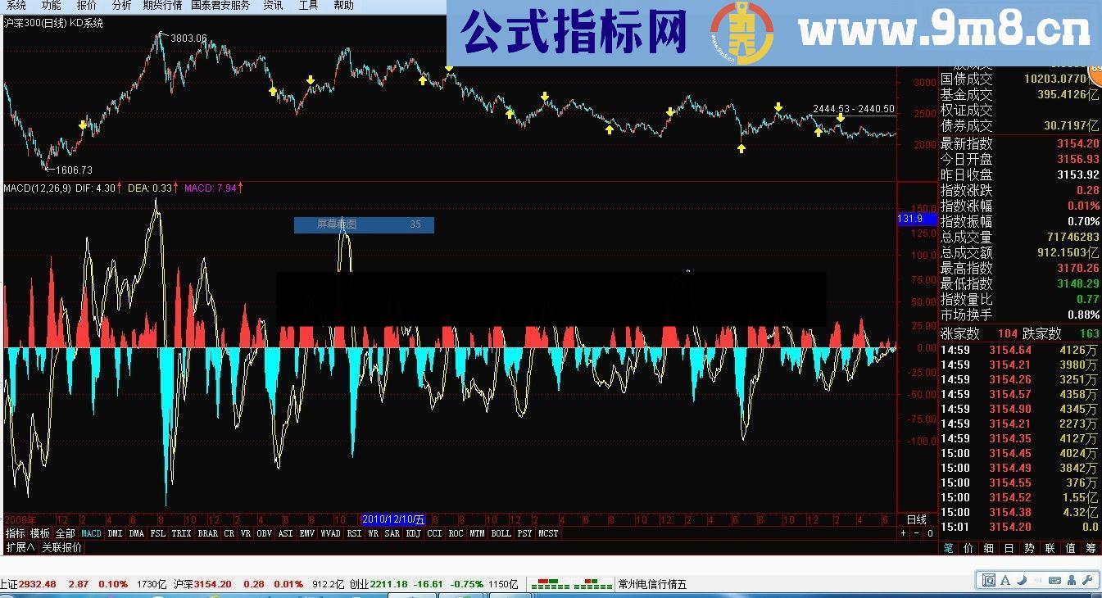The image size is (1102, 598).
Task: Select the 势 trend tab
Action: point(1030,548)
